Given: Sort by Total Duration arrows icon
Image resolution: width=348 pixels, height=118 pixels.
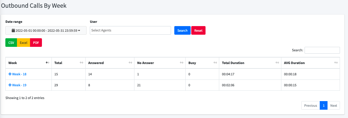Looking at the screenshot, I should (277, 63).
